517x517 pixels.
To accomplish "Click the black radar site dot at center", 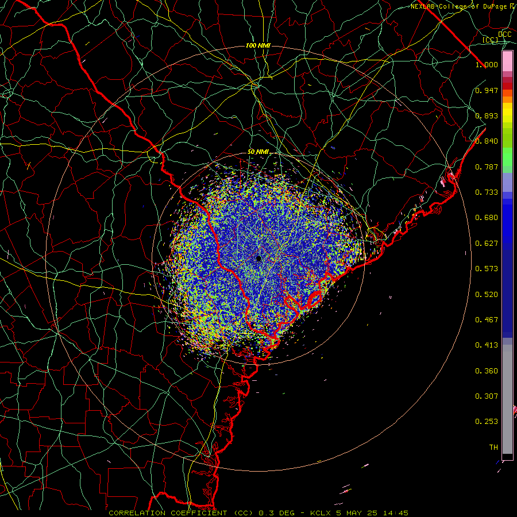I will tap(258, 258).
